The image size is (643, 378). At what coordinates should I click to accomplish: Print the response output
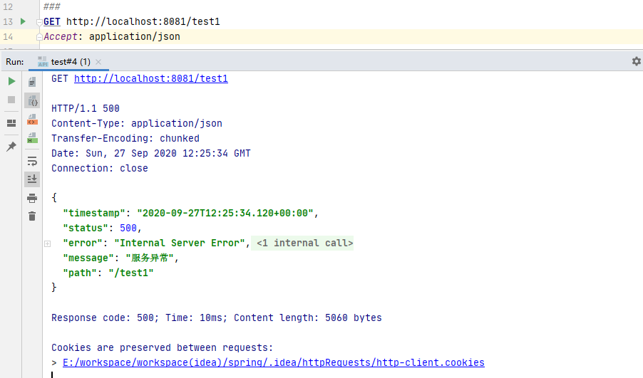(32, 198)
